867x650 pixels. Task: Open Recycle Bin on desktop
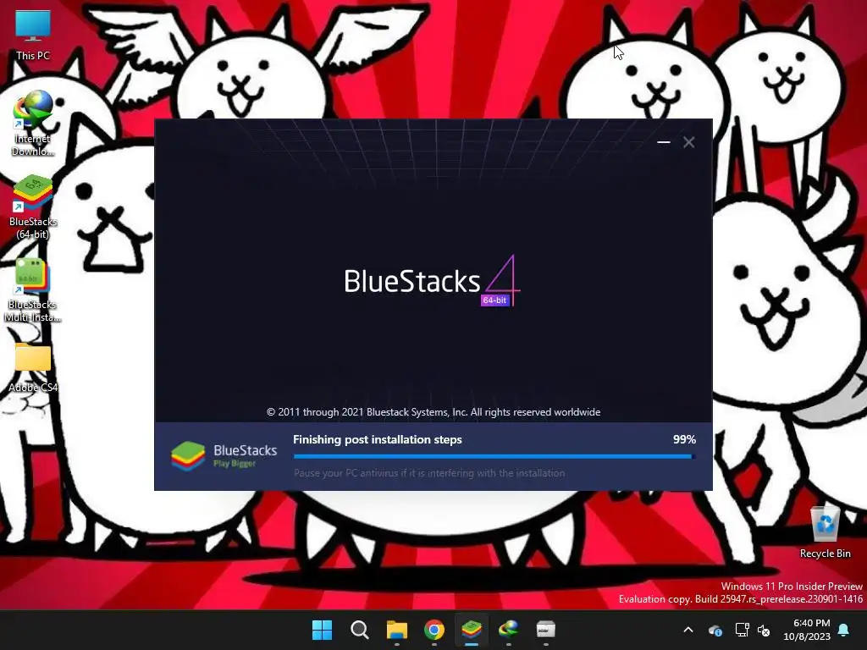[x=825, y=532]
